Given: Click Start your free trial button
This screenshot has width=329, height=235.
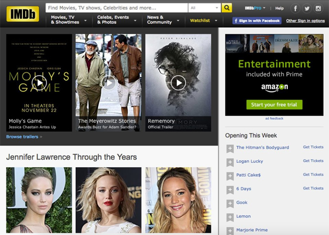Looking at the screenshot, I should pyautogui.click(x=274, y=105).
